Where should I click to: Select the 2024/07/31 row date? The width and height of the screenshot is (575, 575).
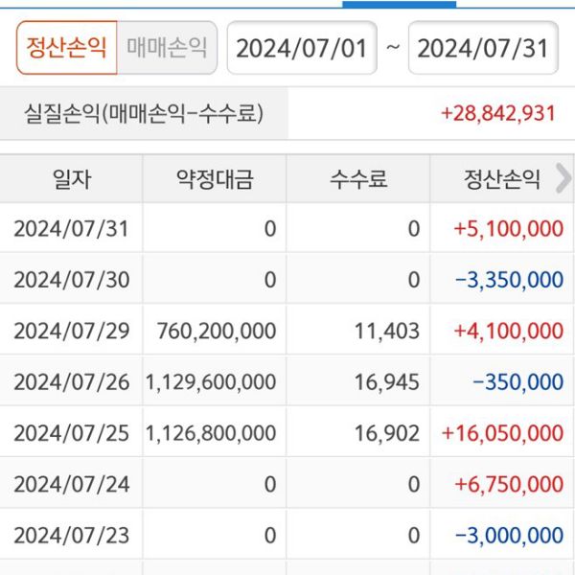click(71, 229)
